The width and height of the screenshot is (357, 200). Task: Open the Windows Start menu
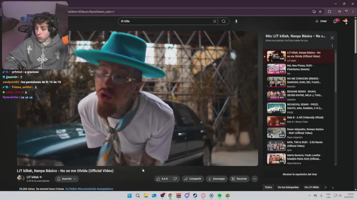(x=129, y=196)
